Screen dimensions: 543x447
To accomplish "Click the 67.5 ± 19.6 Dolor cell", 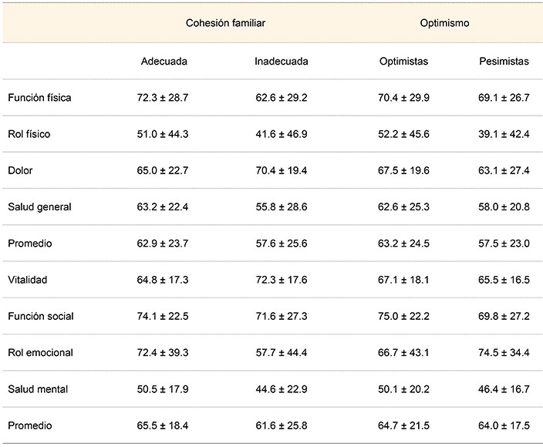I will (x=404, y=170).
